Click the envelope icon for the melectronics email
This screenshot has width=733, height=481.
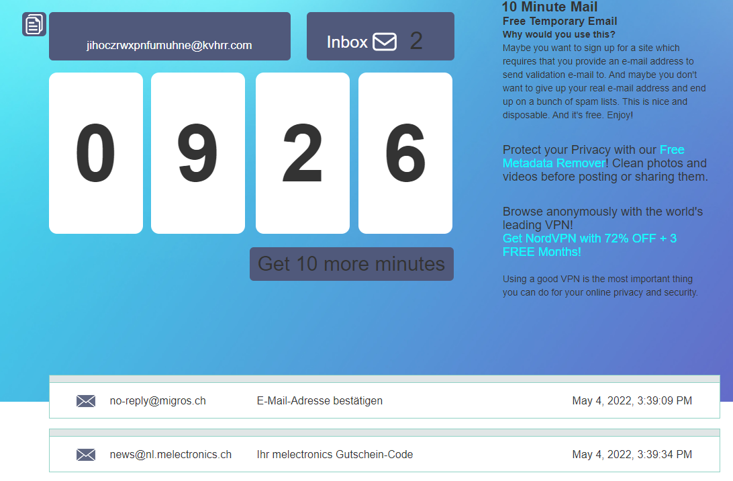tap(86, 455)
